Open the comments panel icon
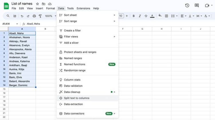Viewport: 215px width, 120px height. 197,5
